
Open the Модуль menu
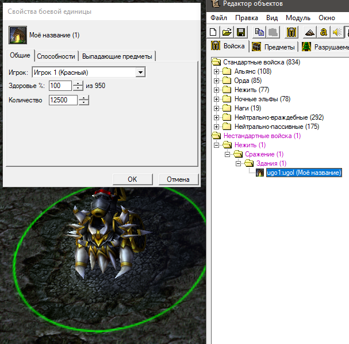click(x=298, y=18)
